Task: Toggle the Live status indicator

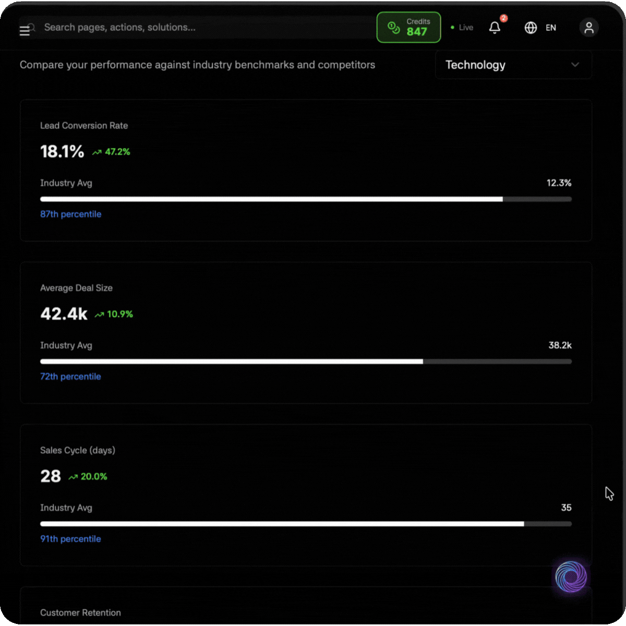Action: (x=462, y=28)
